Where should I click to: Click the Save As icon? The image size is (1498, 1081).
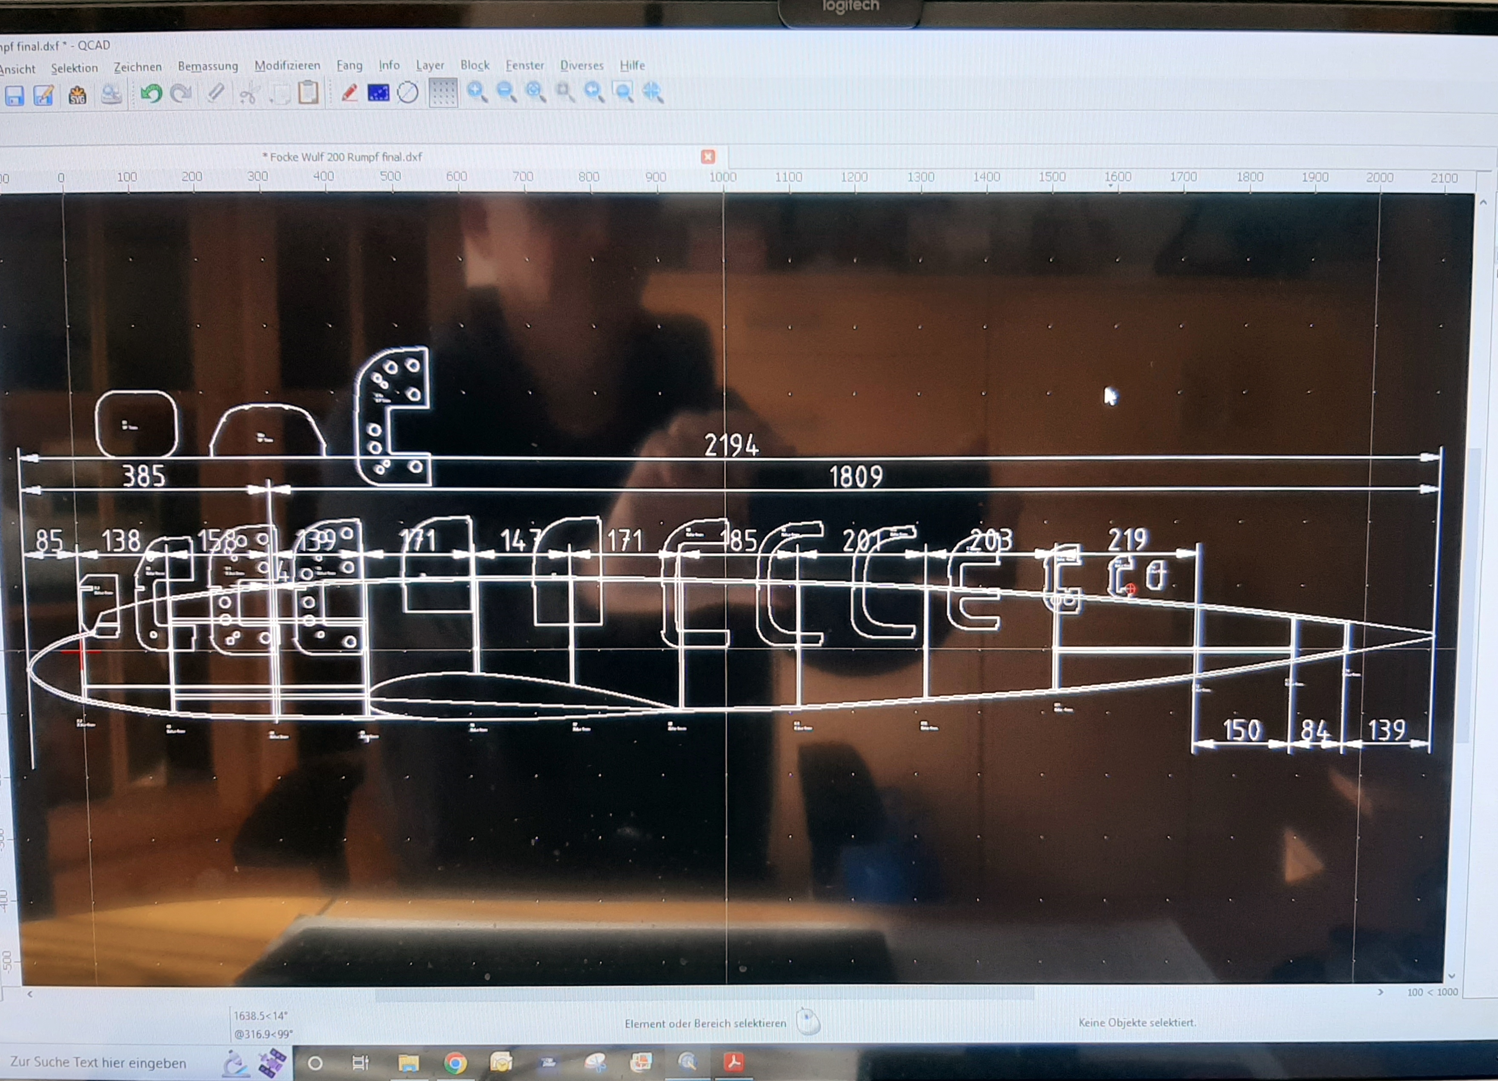(44, 95)
